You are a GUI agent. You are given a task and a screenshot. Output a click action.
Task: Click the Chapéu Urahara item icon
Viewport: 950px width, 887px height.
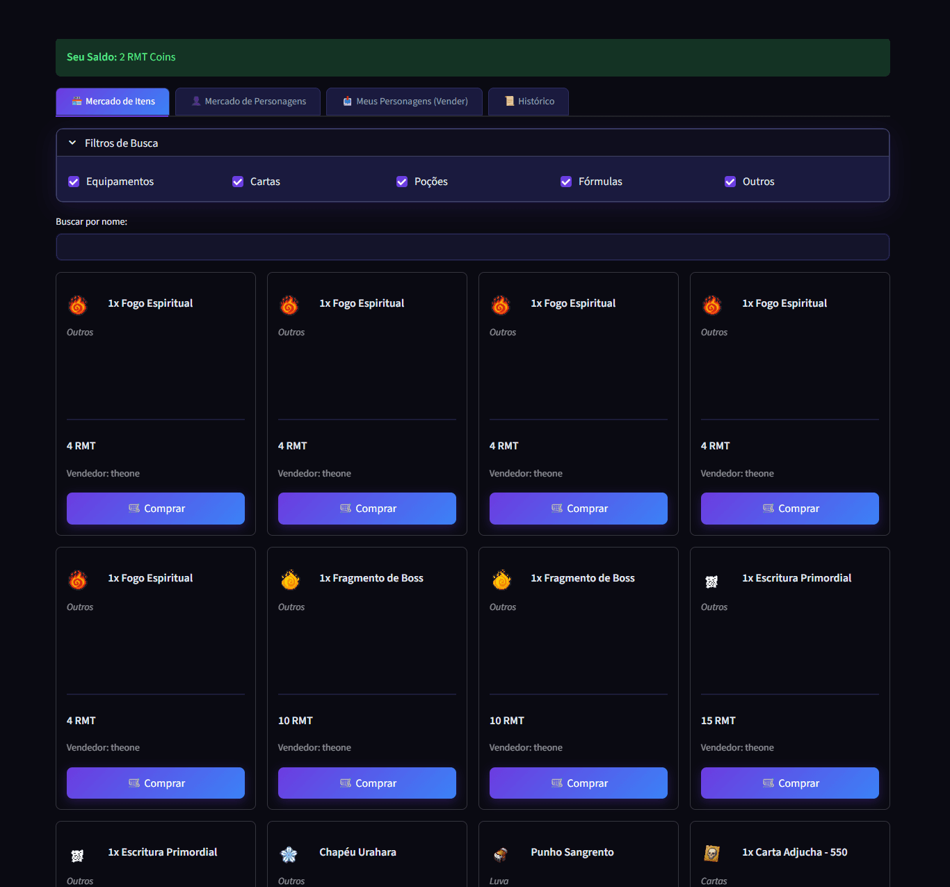[x=289, y=854]
